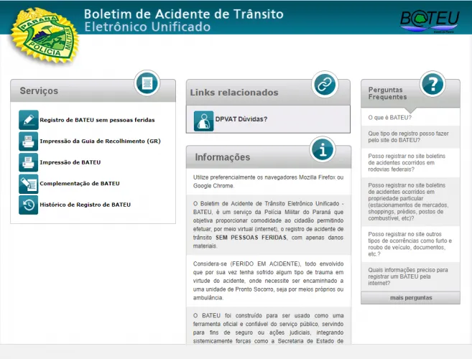Click the info icon on Informações
This screenshot has height=359, width=472.
pos(323,149)
